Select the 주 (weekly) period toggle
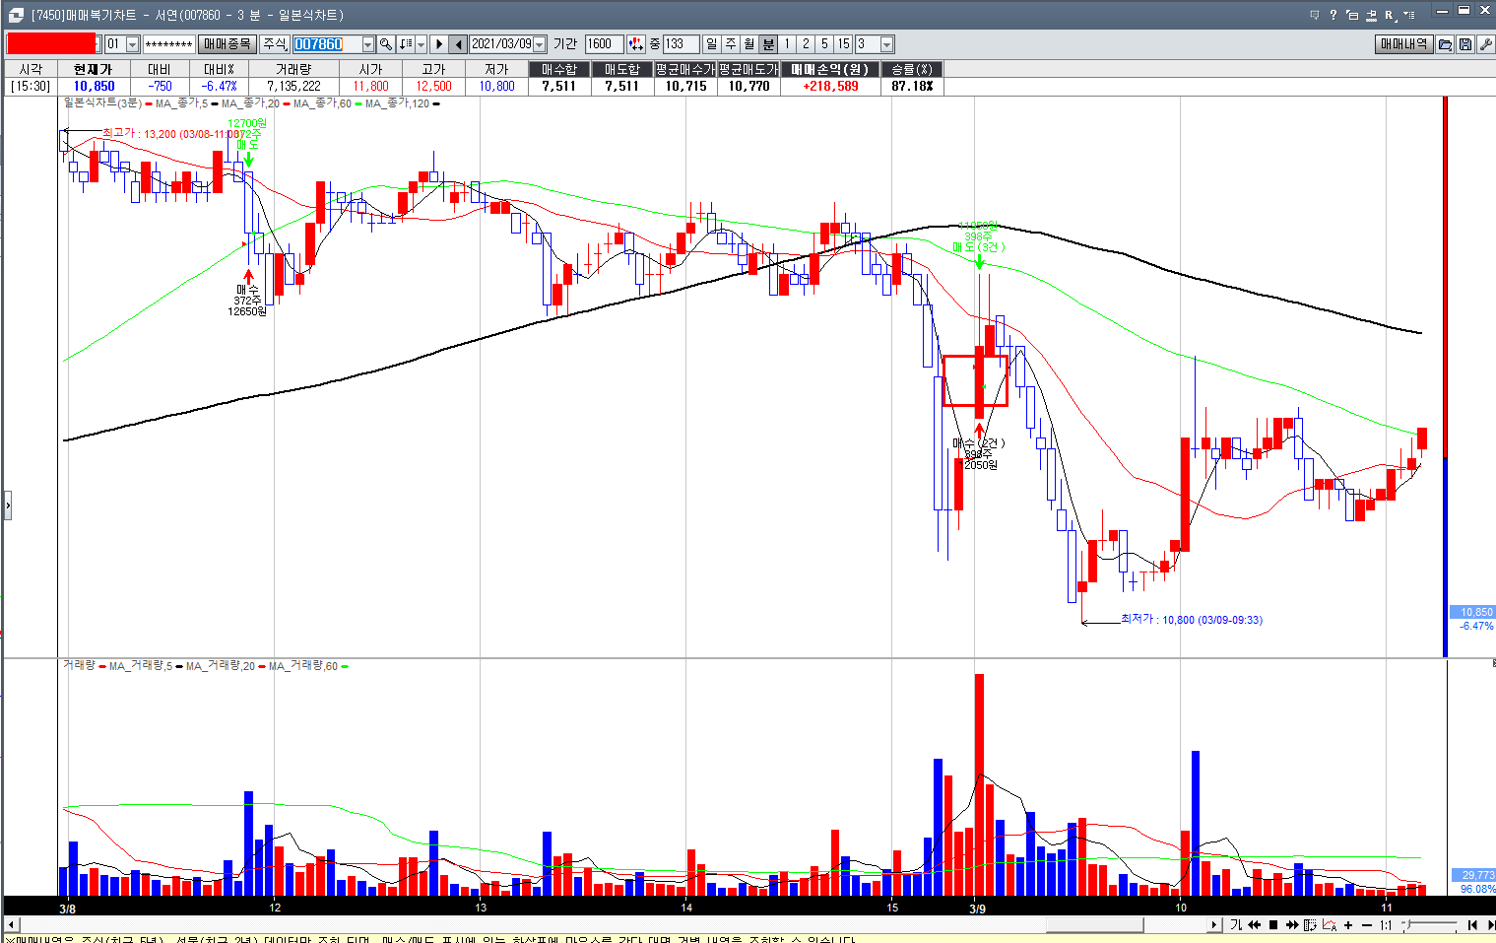 (731, 44)
